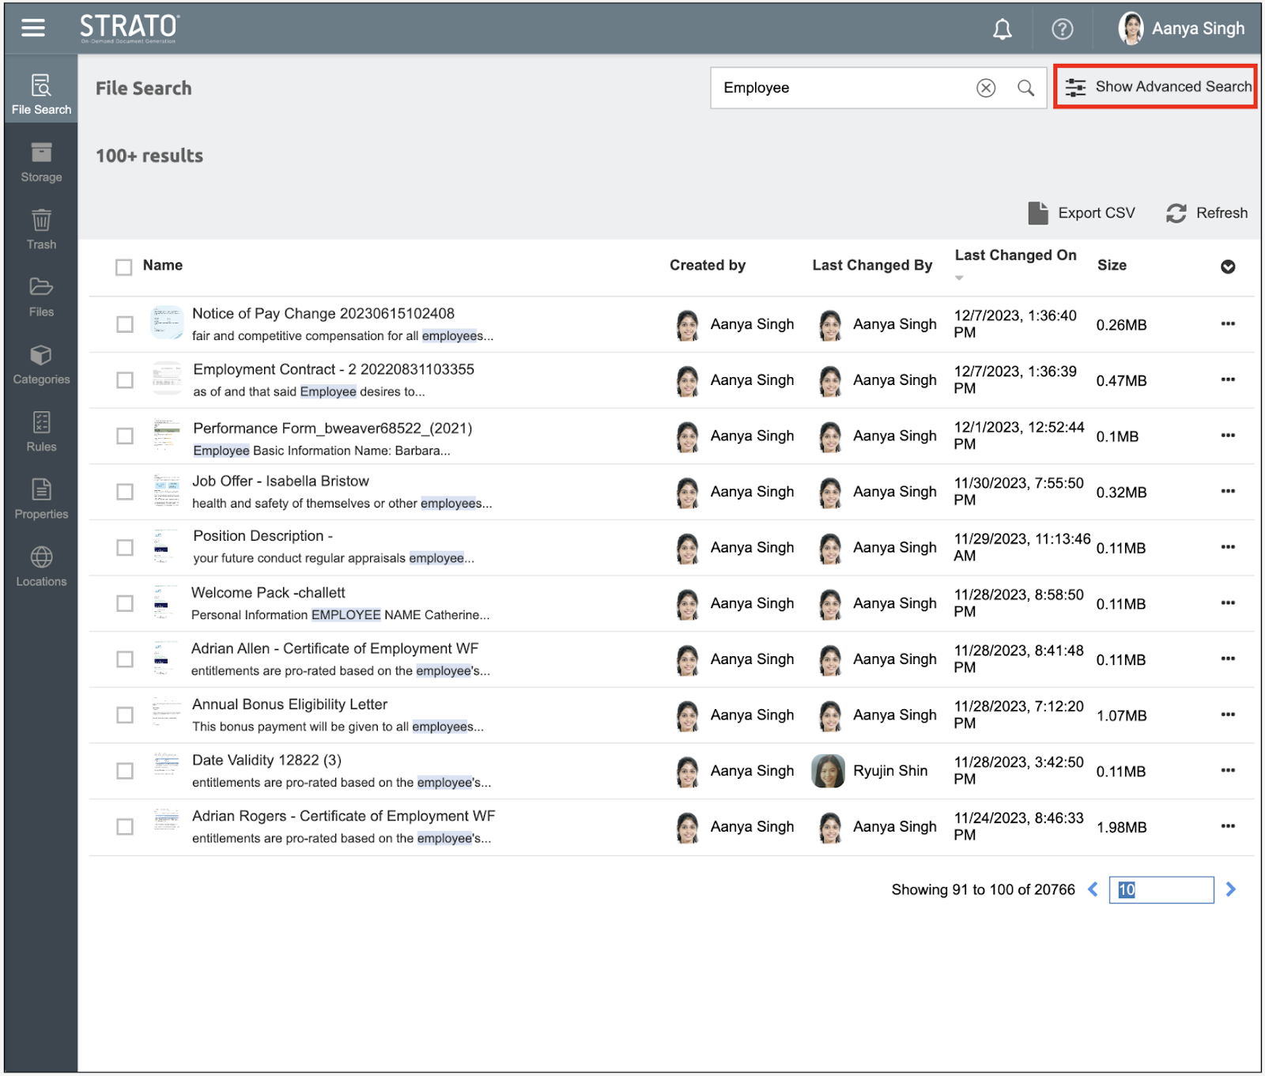Switch to Storage section

pyautogui.click(x=41, y=162)
